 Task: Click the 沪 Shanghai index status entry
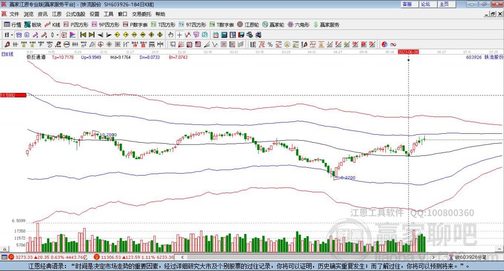[48, 257]
